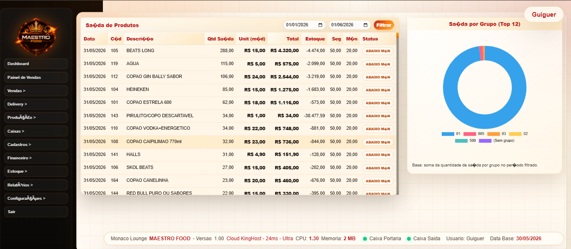
Task: Click ABAIXO MÍN badge for AGUA
Action: (378, 64)
